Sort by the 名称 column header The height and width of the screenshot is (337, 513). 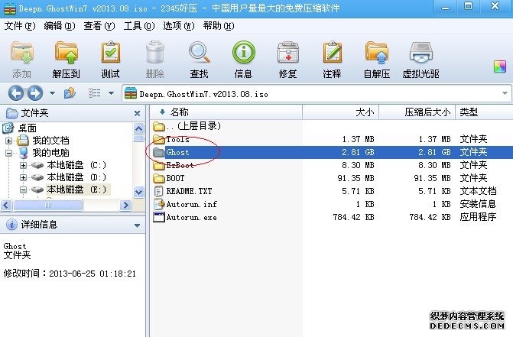pyautogui.click(x=226, y=112)
